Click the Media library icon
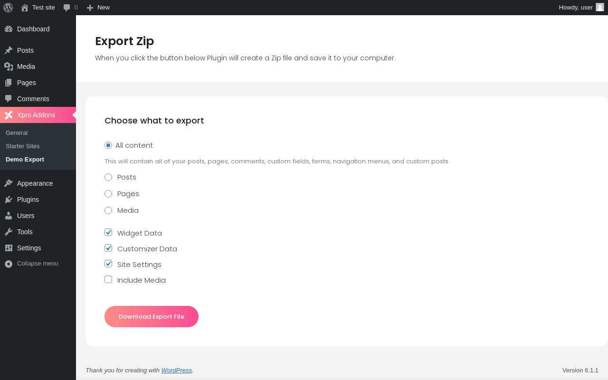The image size is (608, 380). (x=9, y=66)
